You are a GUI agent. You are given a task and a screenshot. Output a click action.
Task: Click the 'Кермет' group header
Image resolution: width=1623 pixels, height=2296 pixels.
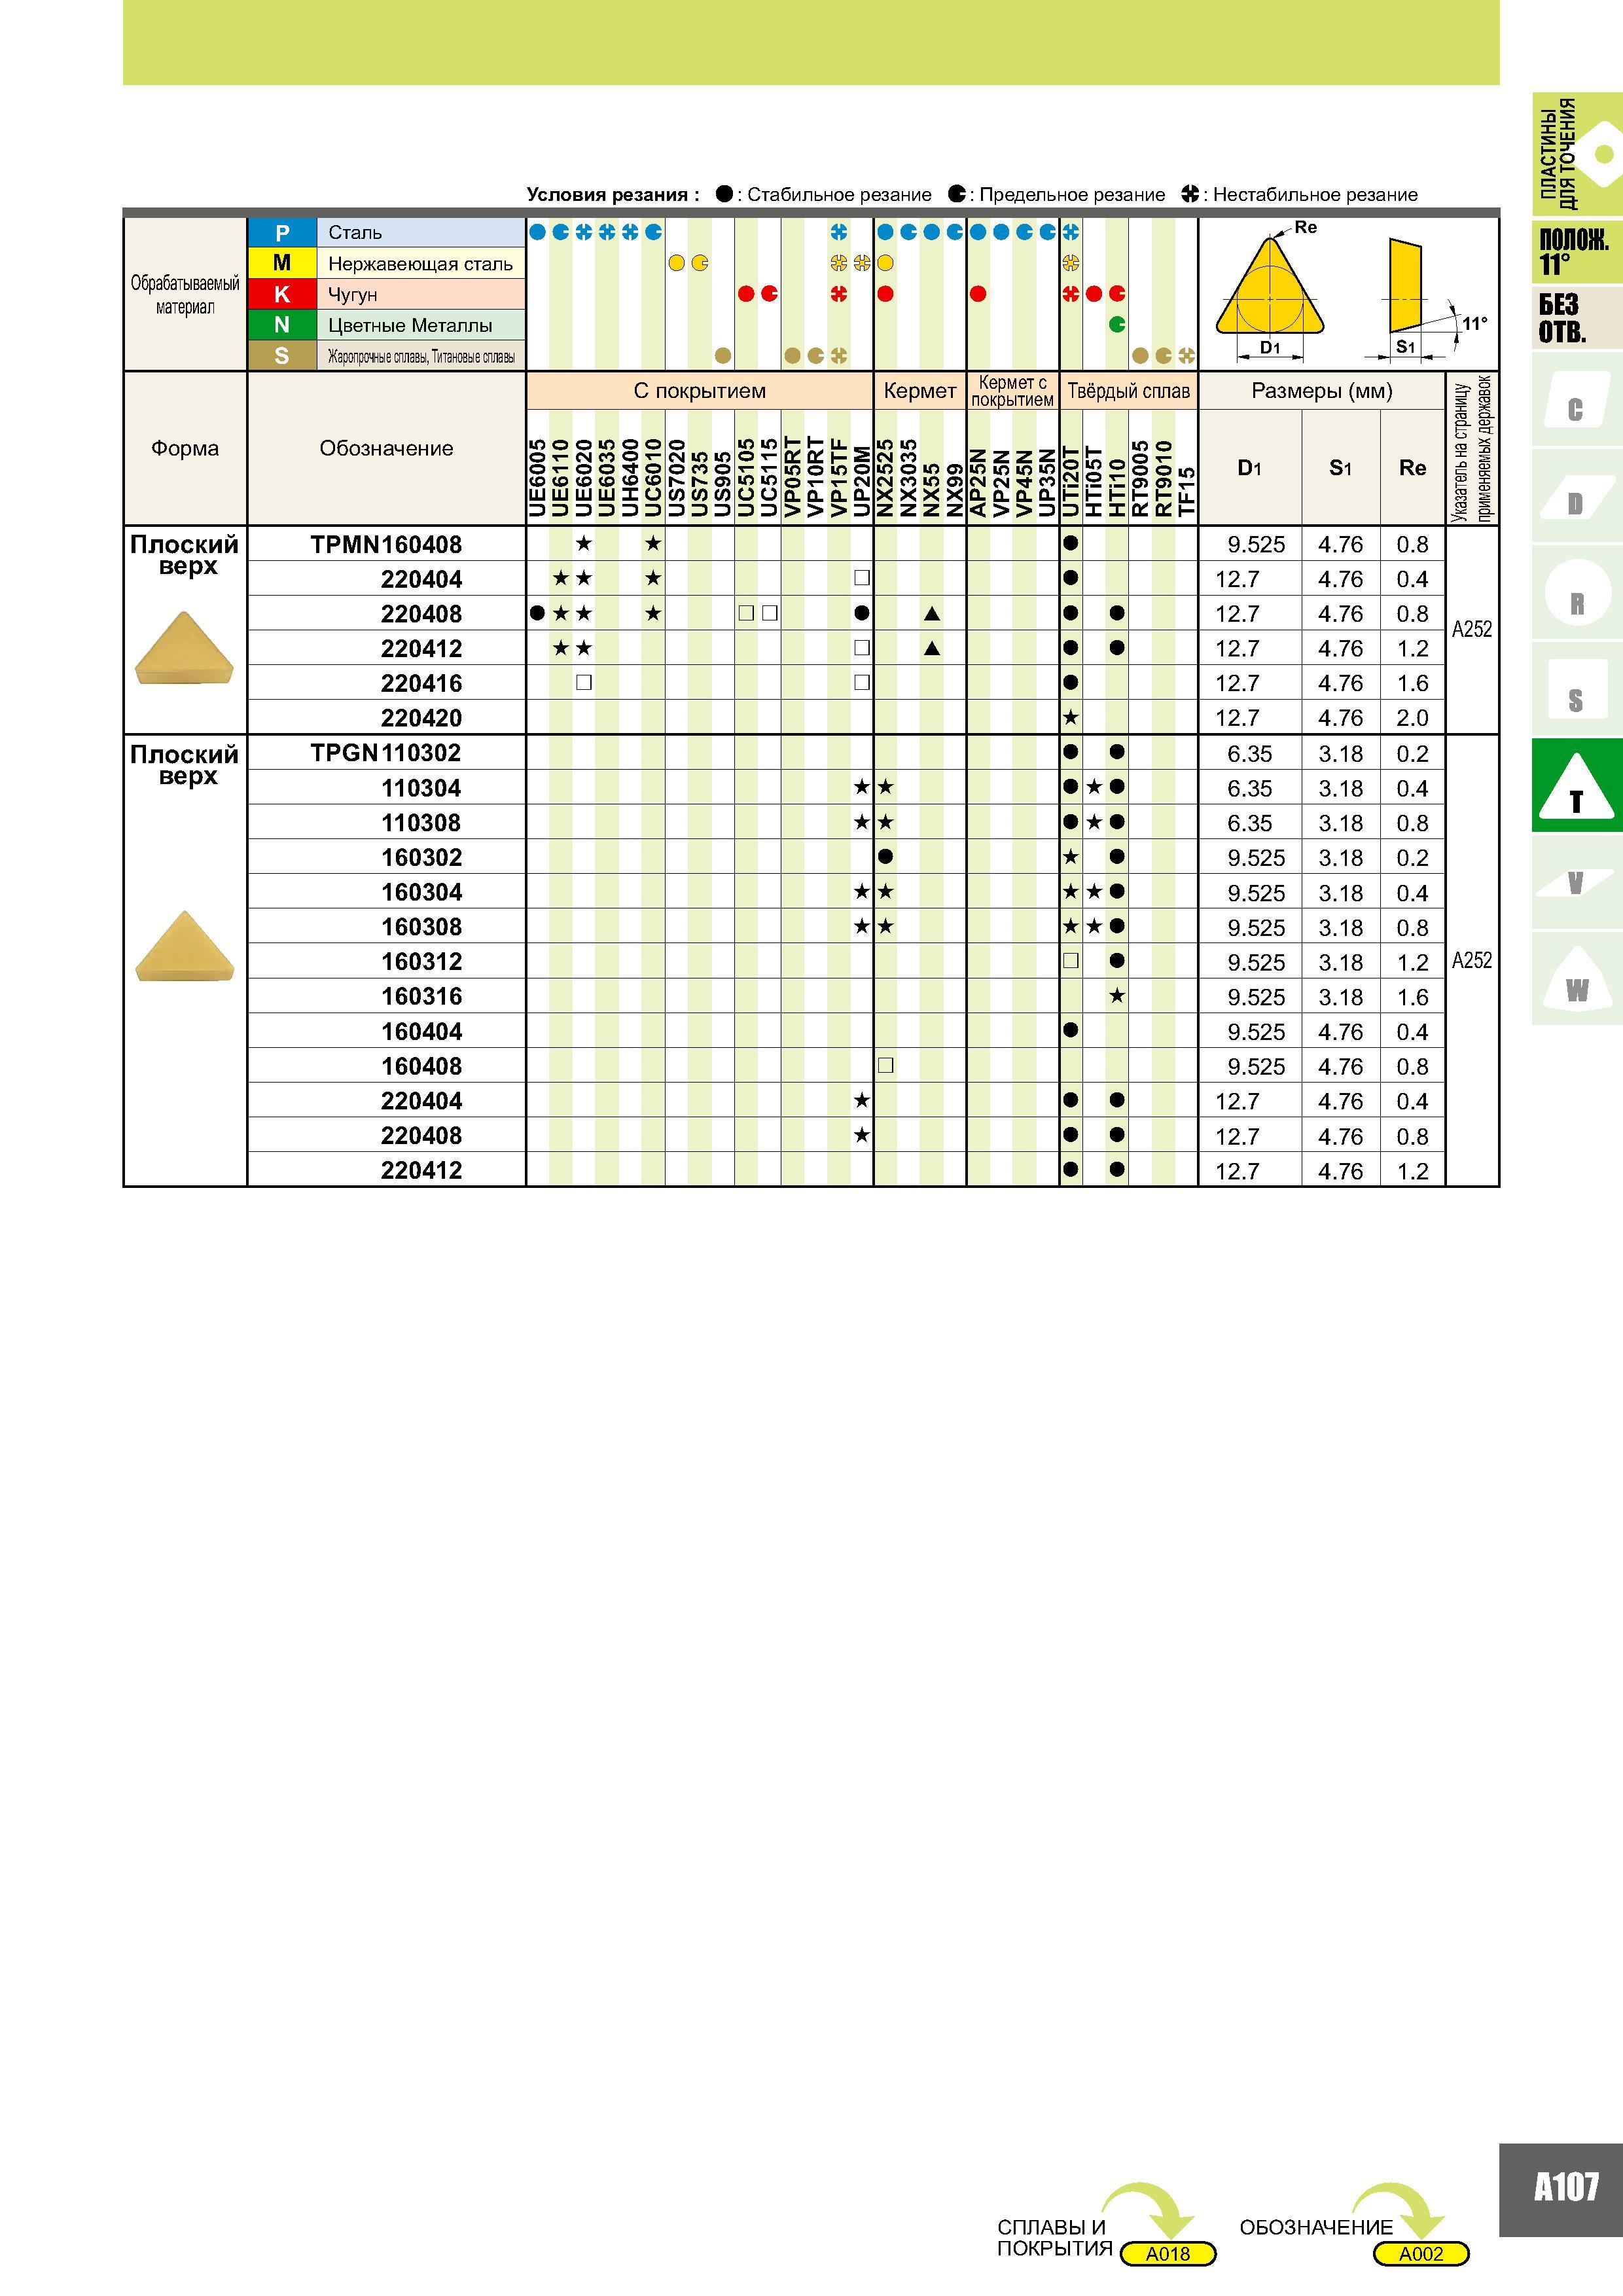[920, 390]
